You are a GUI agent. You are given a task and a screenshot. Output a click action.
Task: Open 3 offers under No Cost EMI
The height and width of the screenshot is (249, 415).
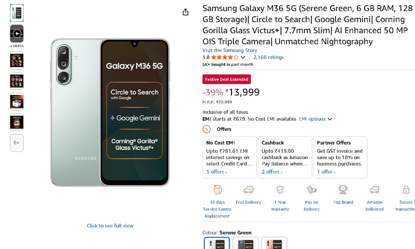[x=216, y=172]
